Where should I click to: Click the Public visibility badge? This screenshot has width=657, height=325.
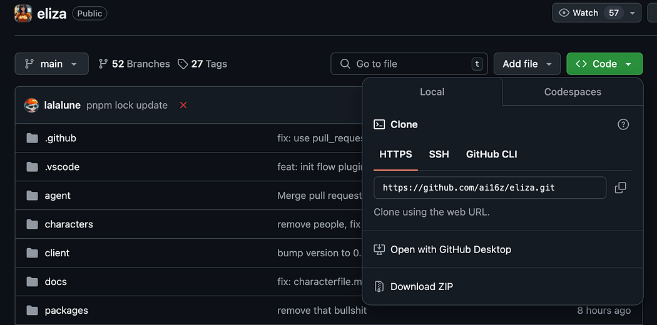[89, 13]
